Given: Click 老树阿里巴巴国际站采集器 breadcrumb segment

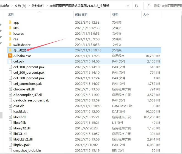Looking at the screenshot, I should click(x=79, y=6).
